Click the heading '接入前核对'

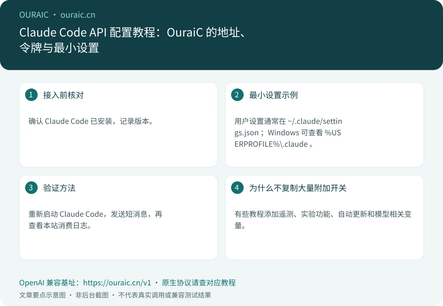coord(63,95)
